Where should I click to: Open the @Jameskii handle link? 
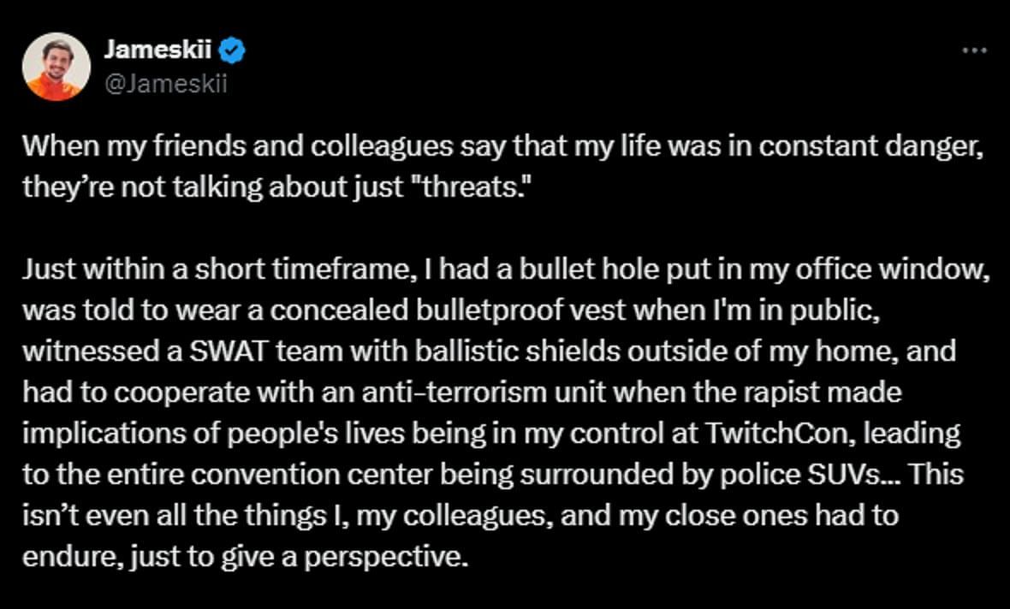165,84
